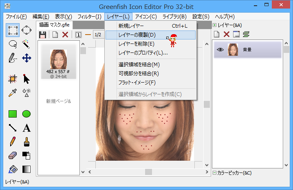
Task: Choose the eraser tool
Action: click(13, 155)
